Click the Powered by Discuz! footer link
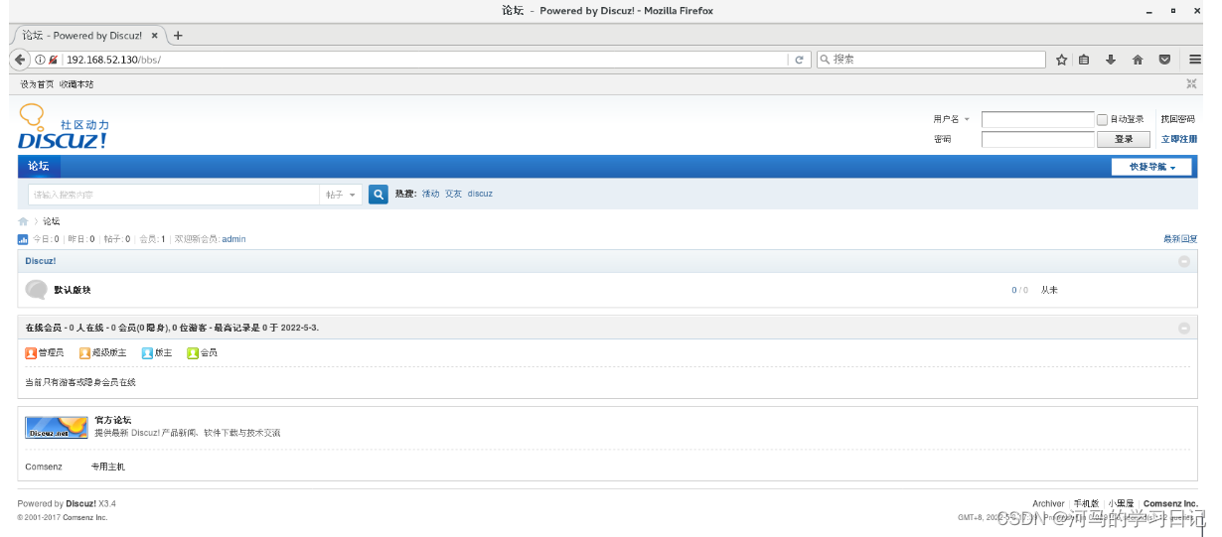Screen dimensions: 1222x537 [81, 504]
